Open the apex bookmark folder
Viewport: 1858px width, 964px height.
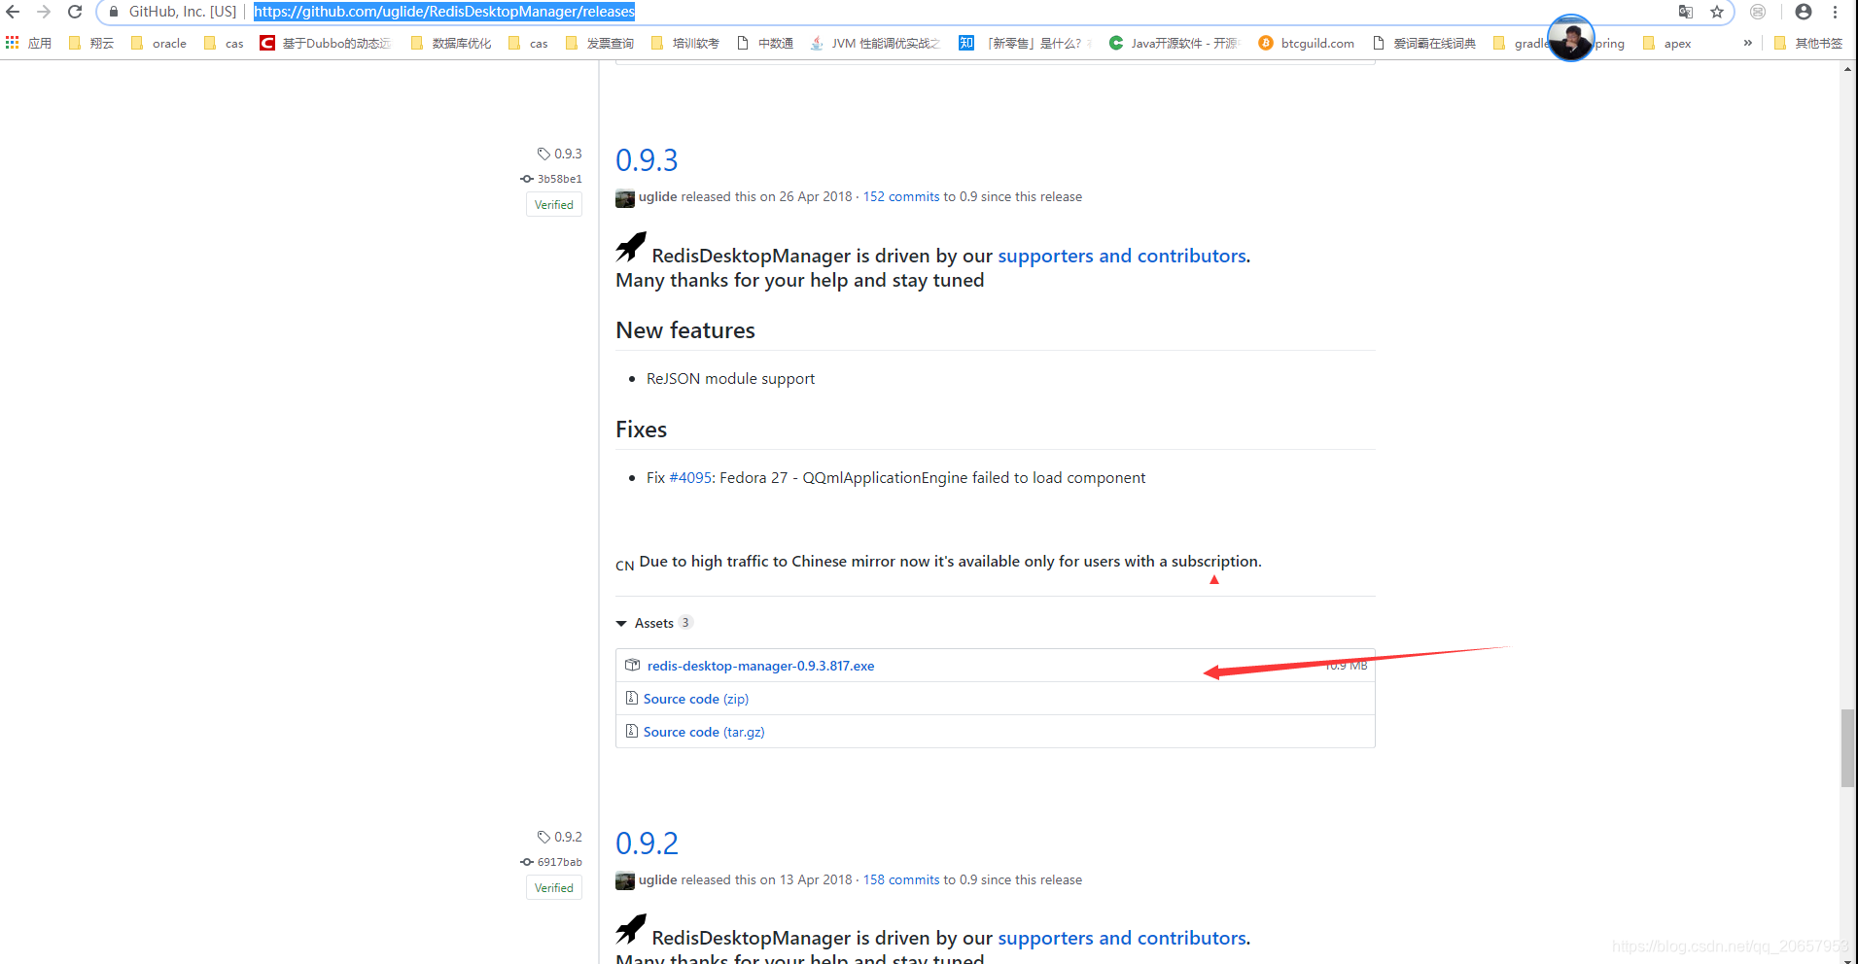coord(1666,43)
